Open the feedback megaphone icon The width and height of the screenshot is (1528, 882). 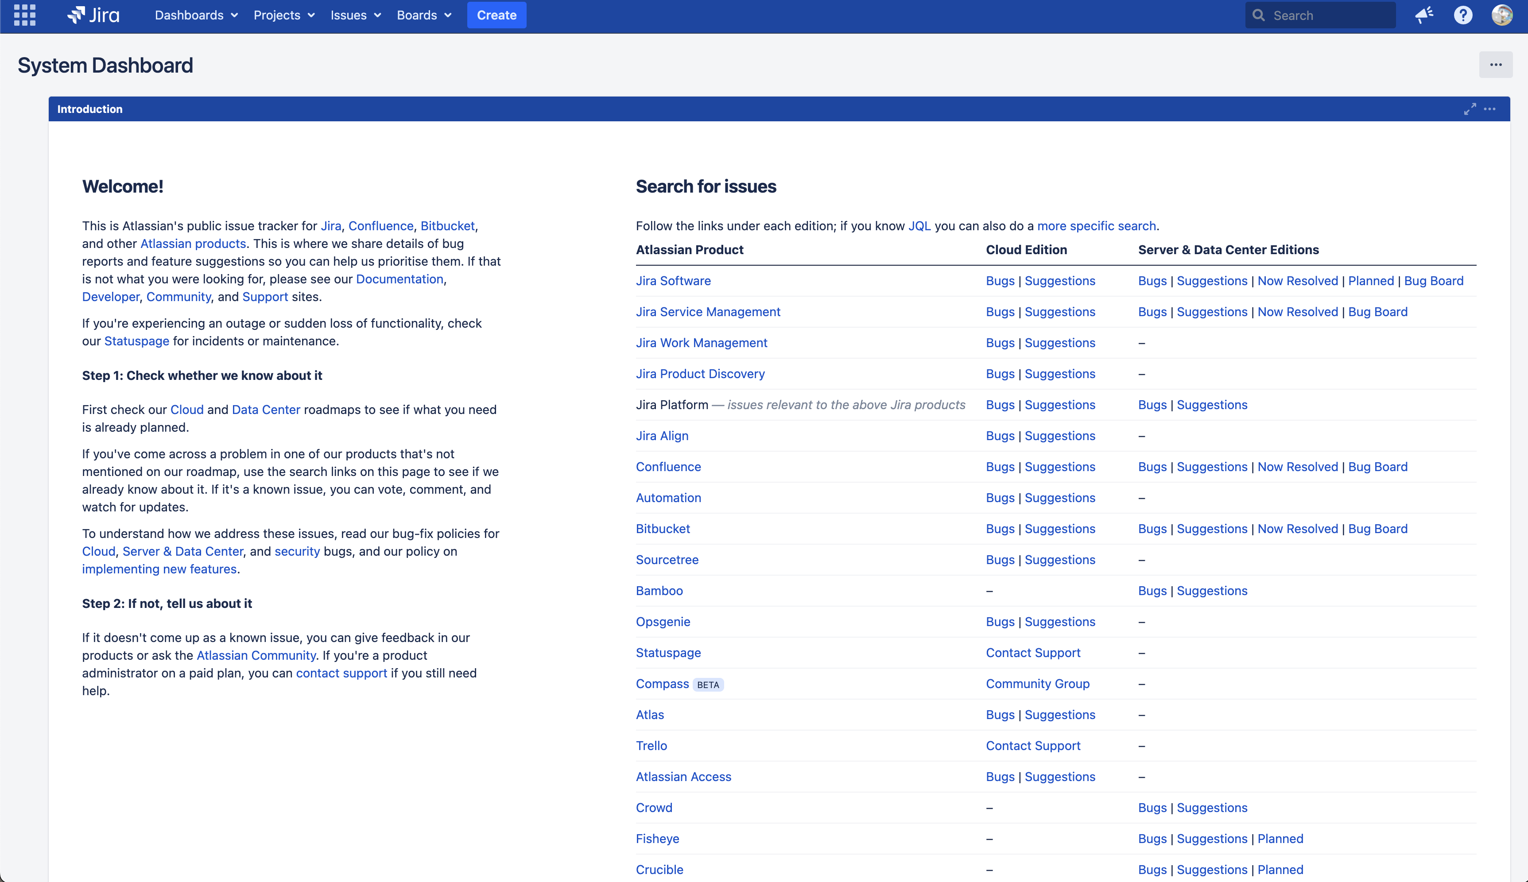point(1424,15)
